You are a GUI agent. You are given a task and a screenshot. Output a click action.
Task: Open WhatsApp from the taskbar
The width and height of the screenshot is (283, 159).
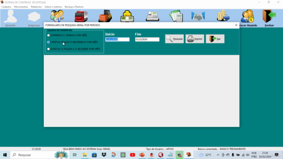pos(123,155)
